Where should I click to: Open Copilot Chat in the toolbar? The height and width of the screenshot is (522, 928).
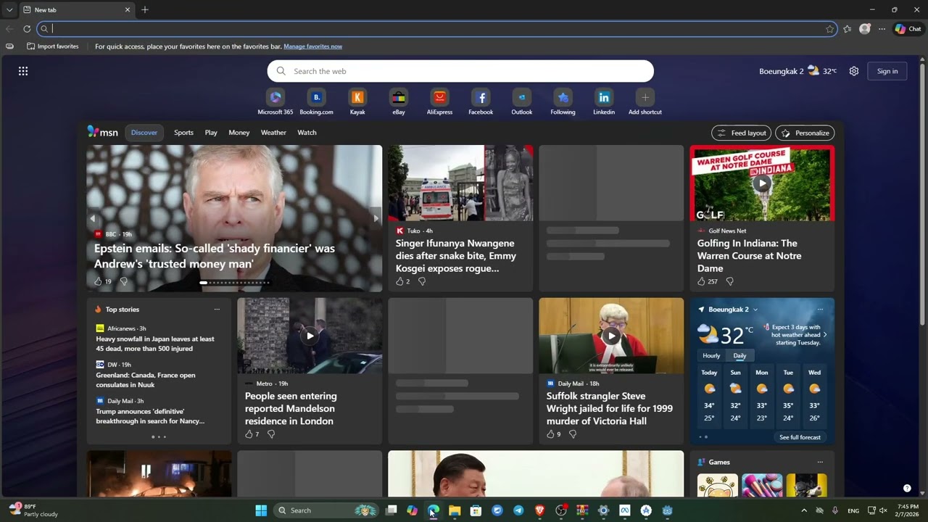coord(908,29)
